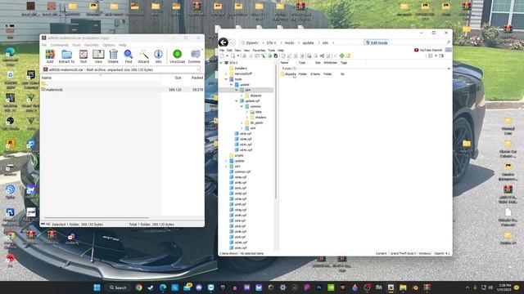This screenshot has height=294, width=524.
Task: Expand the shaders tree node
Action: (x=247, y=118)
